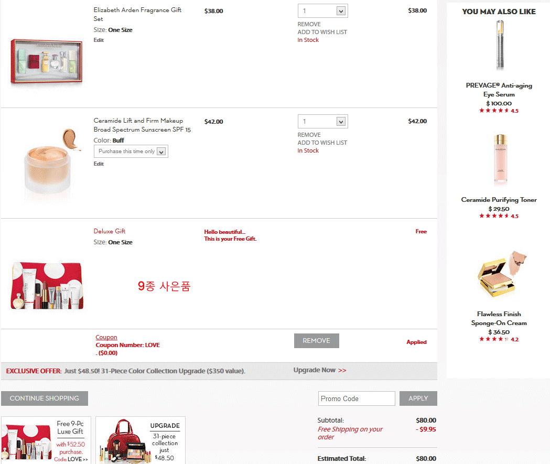Open the PREVAGE Anti-aging Eye Serum product image
This screenshot has height=464, width=550.
tap(500, 45)
